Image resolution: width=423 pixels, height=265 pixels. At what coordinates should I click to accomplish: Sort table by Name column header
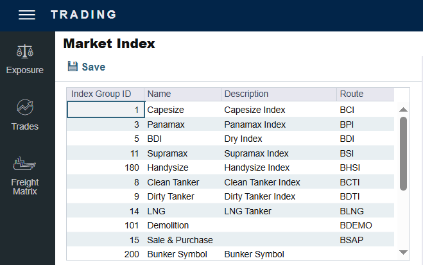(x=182, y=94)
